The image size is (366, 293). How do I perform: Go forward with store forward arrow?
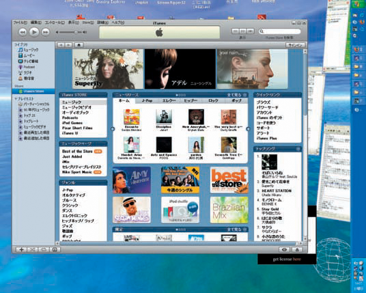68,45
